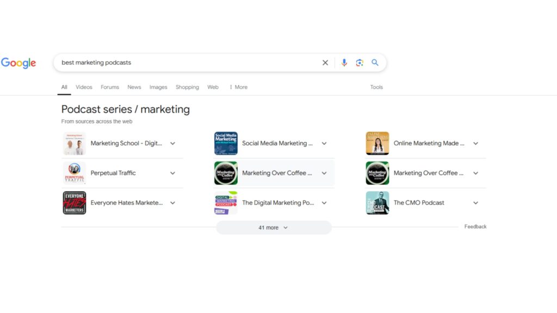Start voice search with the microphone icon

[x=344, y=63]
